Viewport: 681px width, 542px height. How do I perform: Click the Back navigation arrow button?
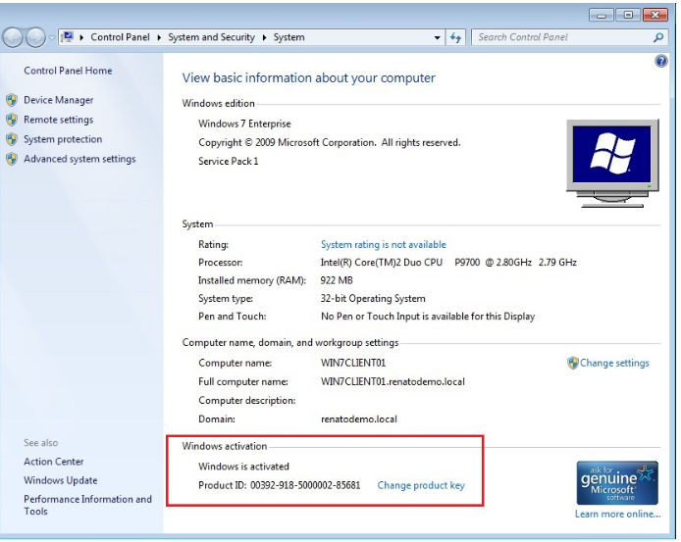[x=13, y=38]
